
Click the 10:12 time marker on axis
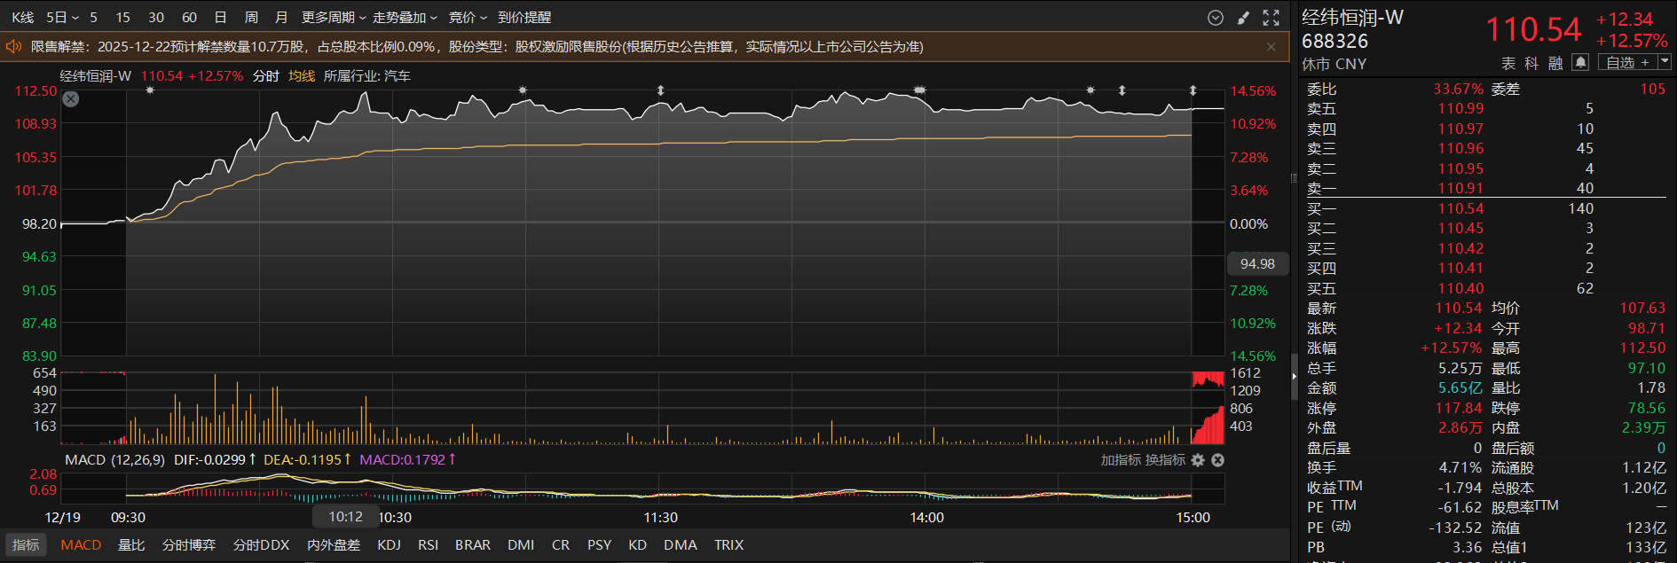(x=346, y=516)
